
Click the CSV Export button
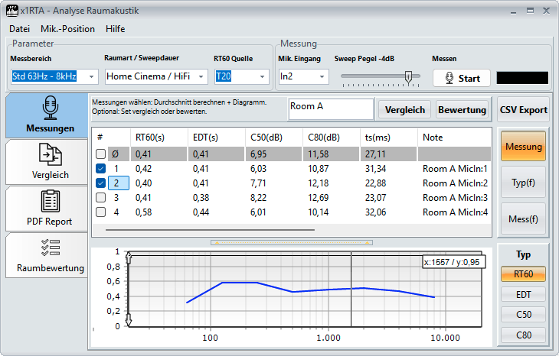(x=523, y=109)
